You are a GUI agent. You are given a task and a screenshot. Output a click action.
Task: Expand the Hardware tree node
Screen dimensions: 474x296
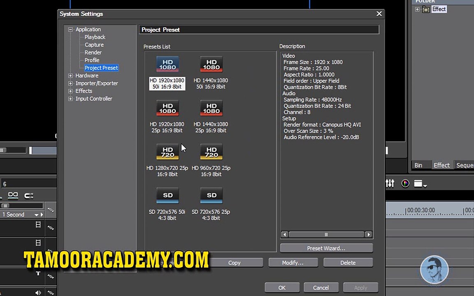pos(70,76)
